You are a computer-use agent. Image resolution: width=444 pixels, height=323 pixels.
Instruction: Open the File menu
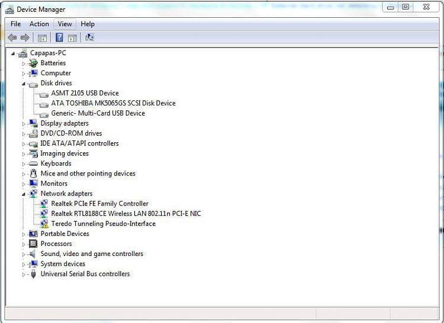(x=15, y=24)
